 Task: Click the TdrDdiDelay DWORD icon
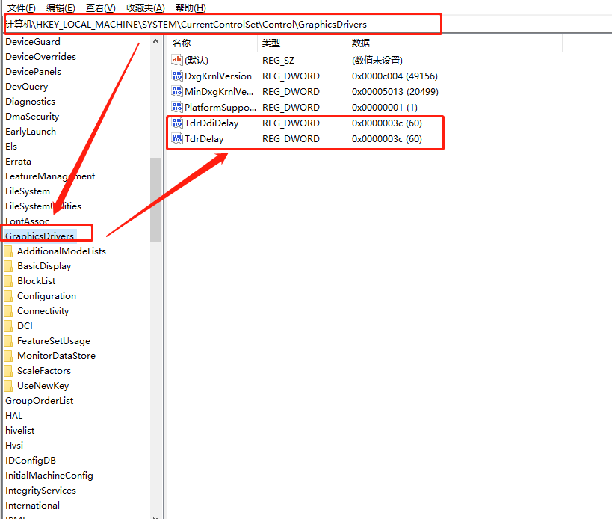click(x=177, y=123)
